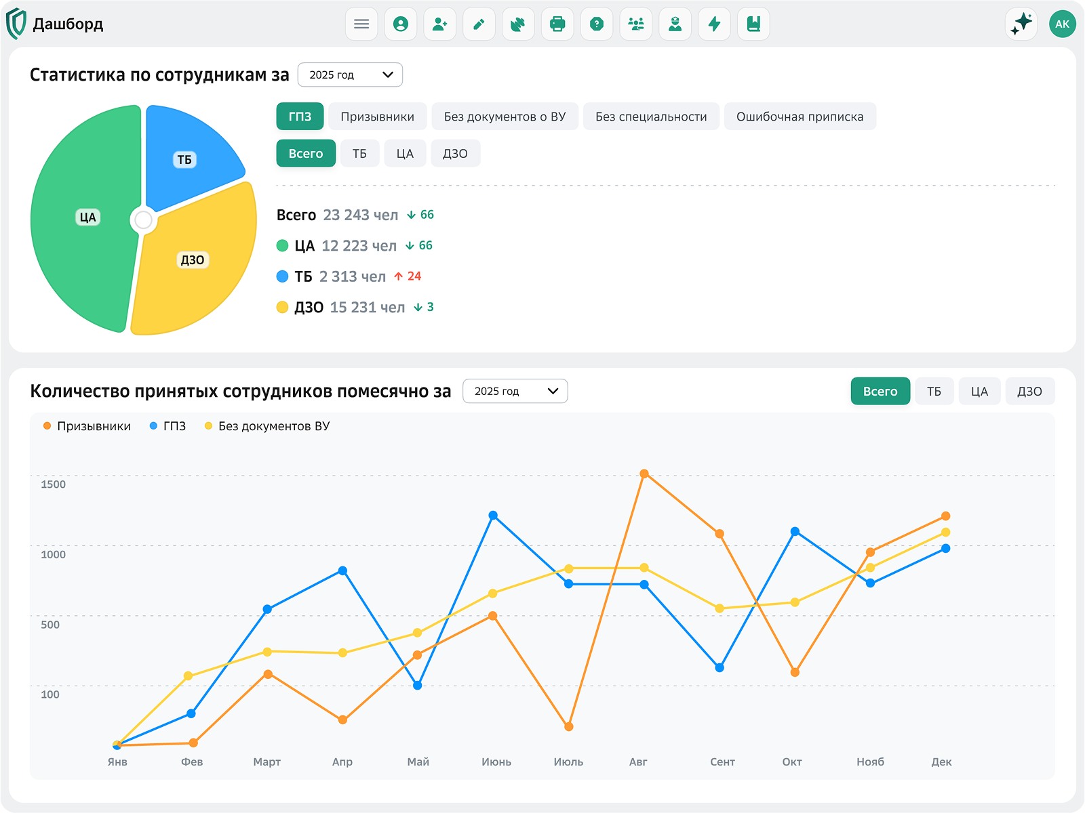Select the add employee icon
This screenshot has width=1085, height=813.
pyautogui.click(x=440, y=24)
